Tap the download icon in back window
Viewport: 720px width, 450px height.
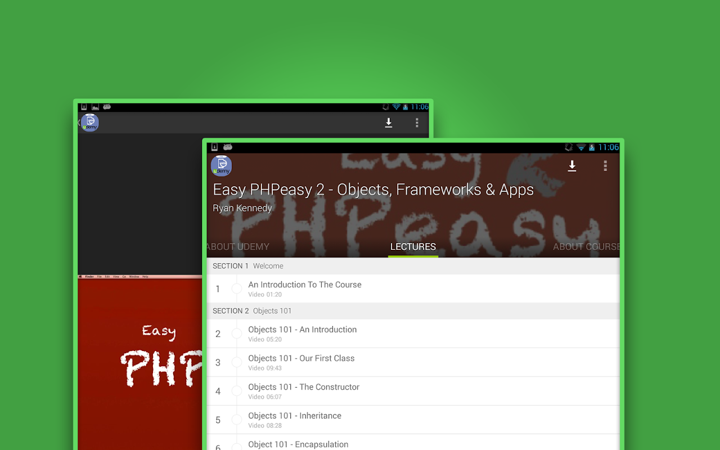pos(388,123)
